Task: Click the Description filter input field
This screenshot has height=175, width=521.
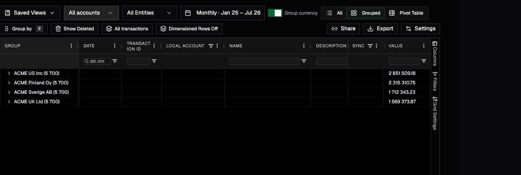Action: [x=331, y=61]
